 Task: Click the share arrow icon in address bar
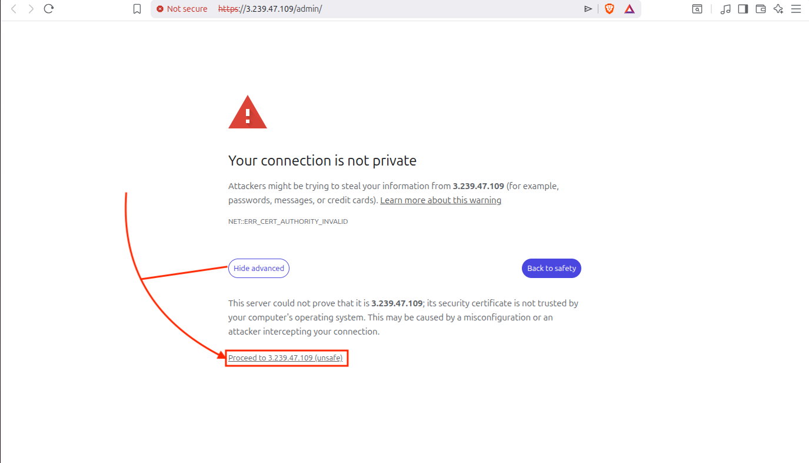[588, 9]
